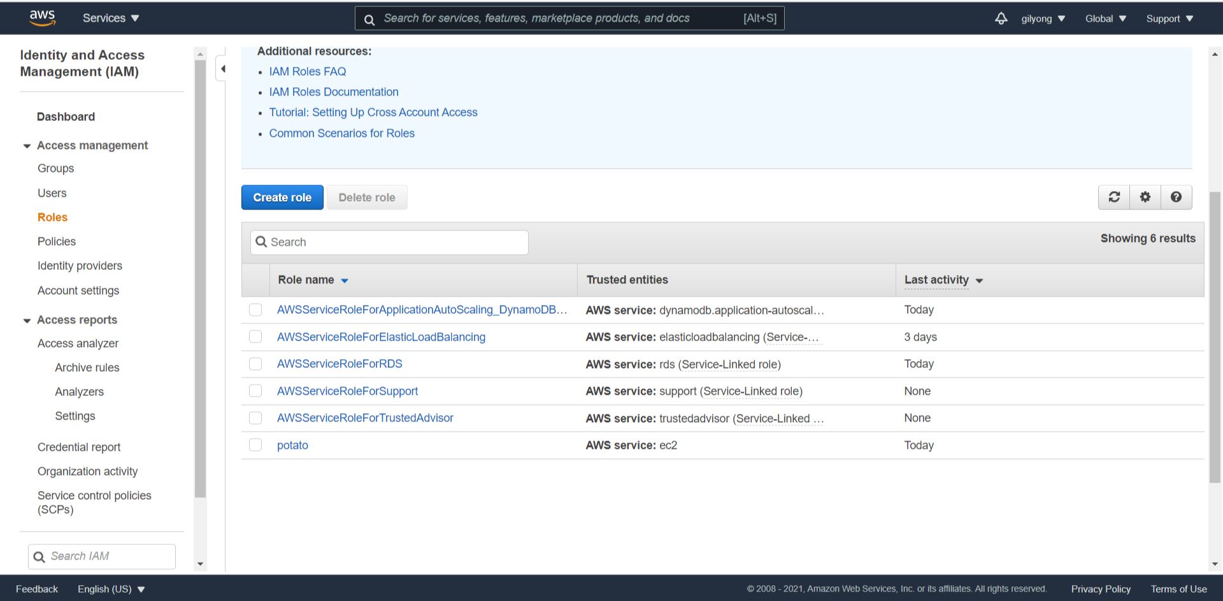Screen dimensions: 1223x601
Task: Select checkbox for AWSServiceRoleForApplicationAutoScaling_DynamoDB role
Action: pyautogui.click(x=255, y=310)
